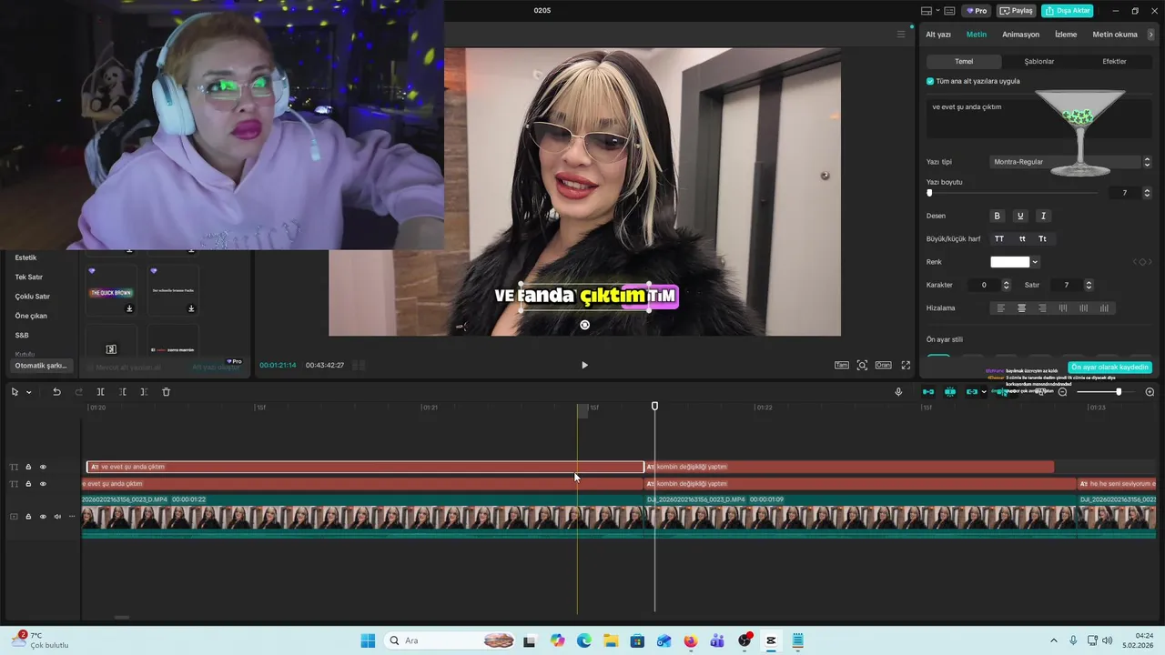Mute the main video track audio

coord(57,517)
